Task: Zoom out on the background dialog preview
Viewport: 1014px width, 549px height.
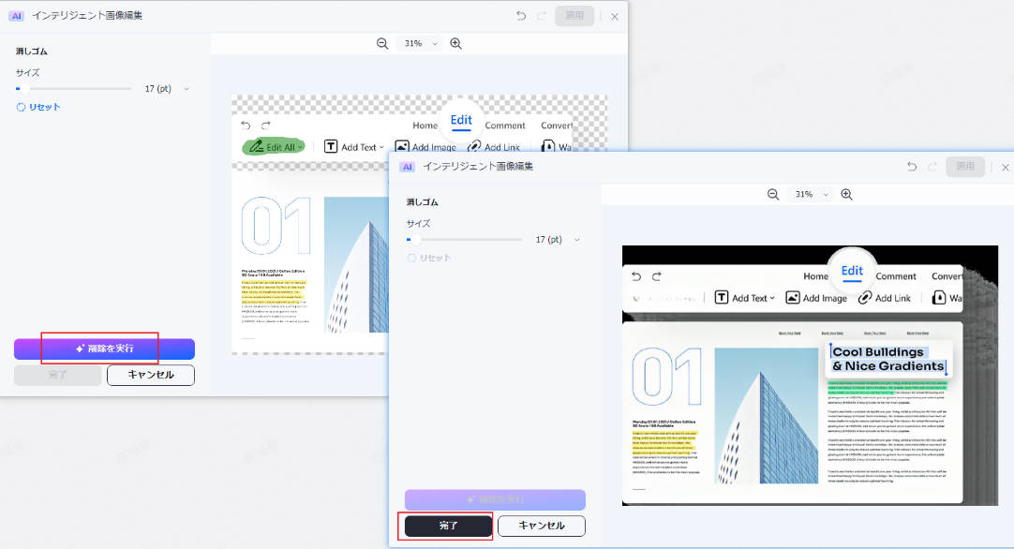Action: coord(382,43)
